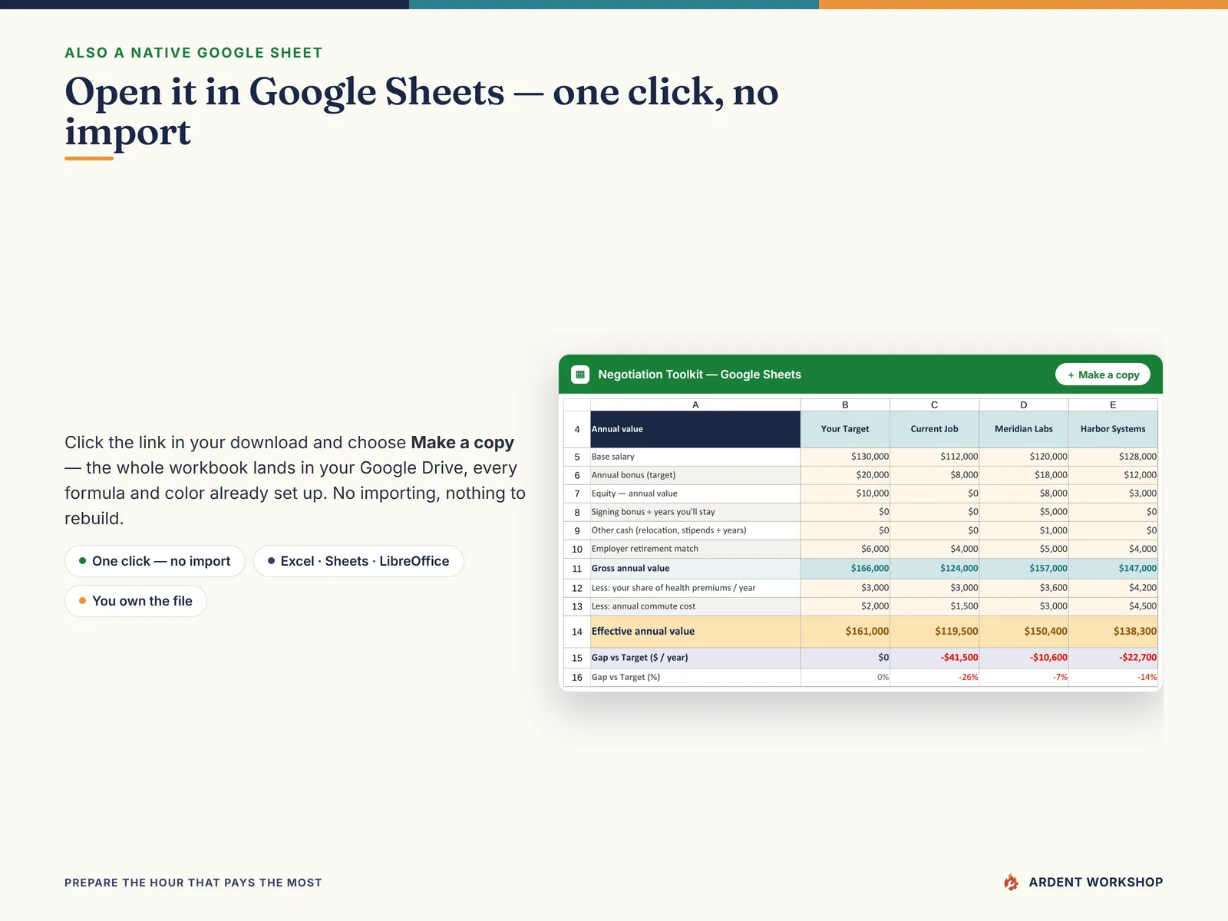Click the -14% gap percentage cell

point(1113,677)
